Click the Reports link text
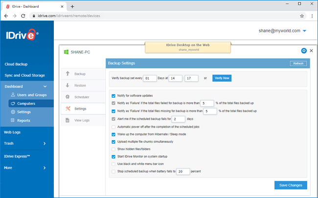 click(23, 120)
